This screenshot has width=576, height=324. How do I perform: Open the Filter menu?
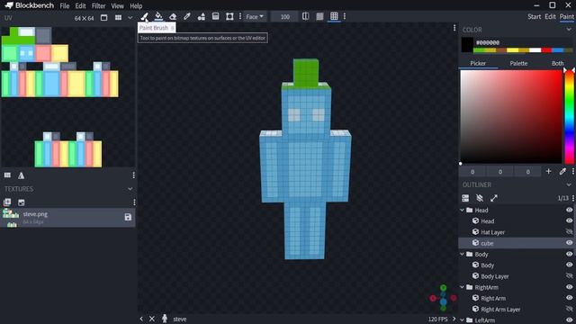(98, 6)
